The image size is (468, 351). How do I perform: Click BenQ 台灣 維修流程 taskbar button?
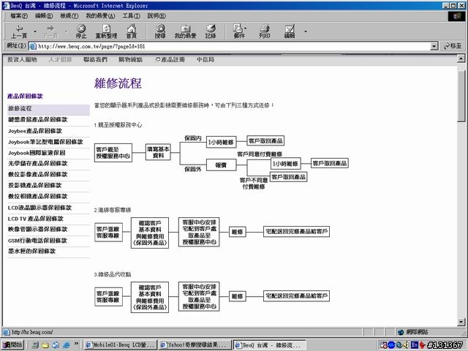click(270, 345)
